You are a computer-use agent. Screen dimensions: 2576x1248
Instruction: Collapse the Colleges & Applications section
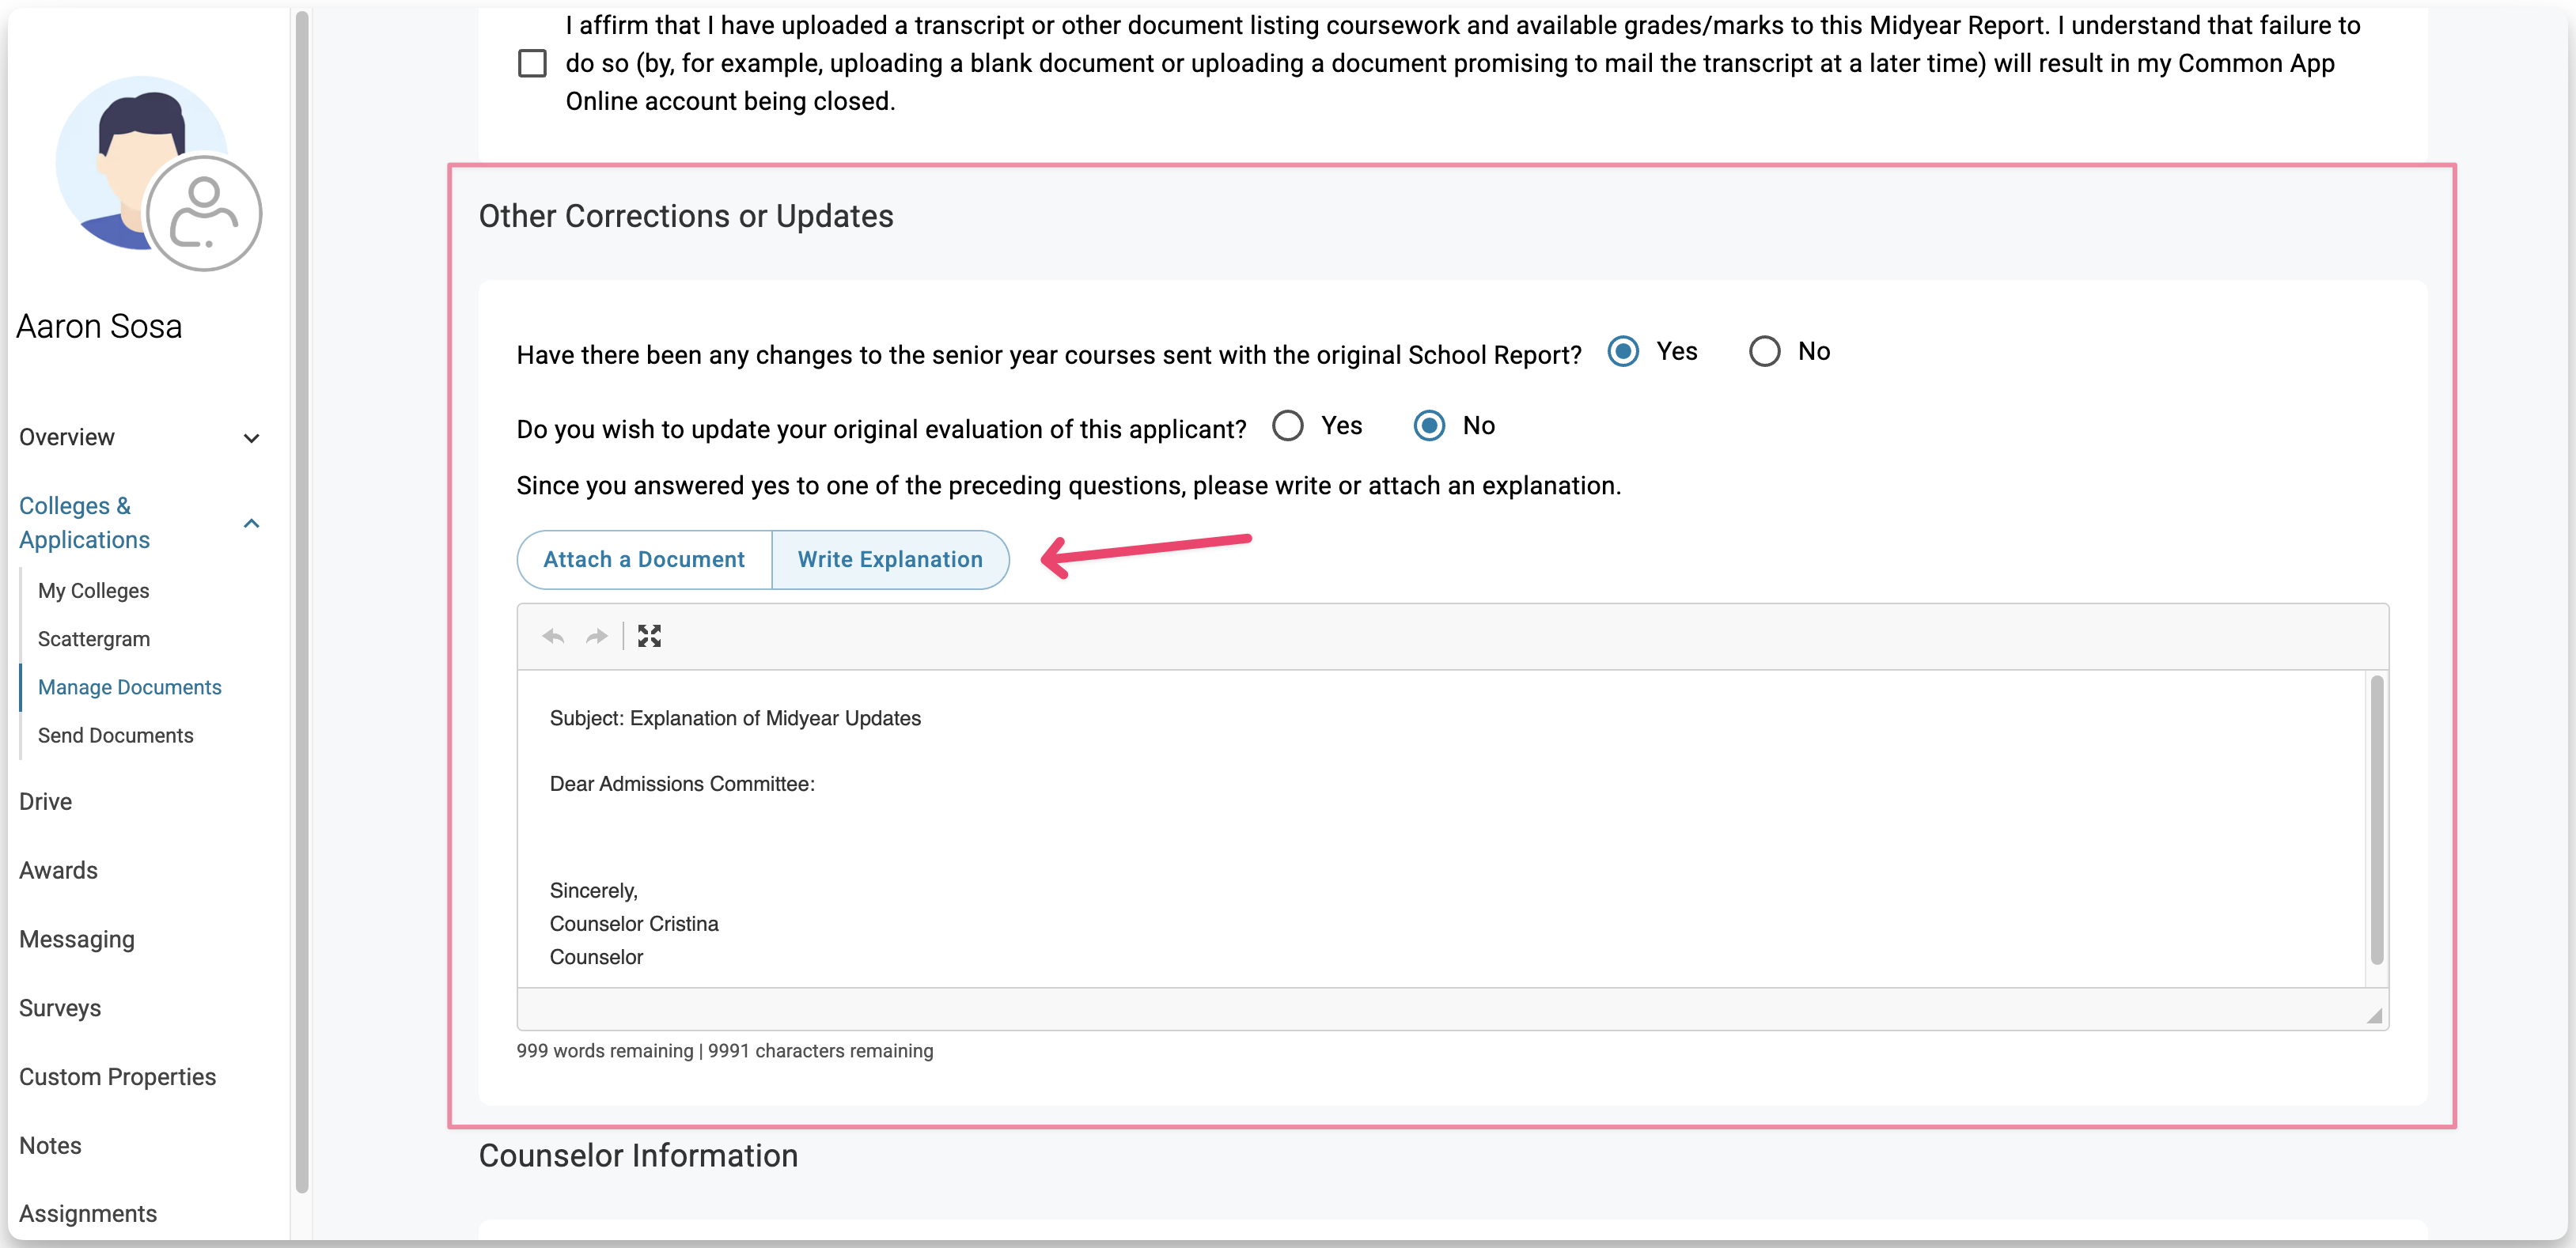[x=252, y=523]
